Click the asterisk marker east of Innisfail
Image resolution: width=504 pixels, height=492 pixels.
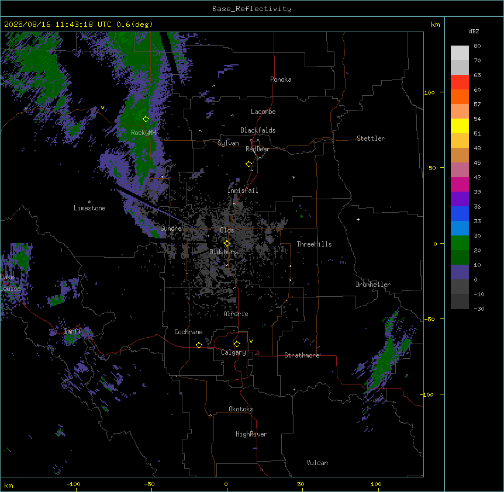pos(294,177)
